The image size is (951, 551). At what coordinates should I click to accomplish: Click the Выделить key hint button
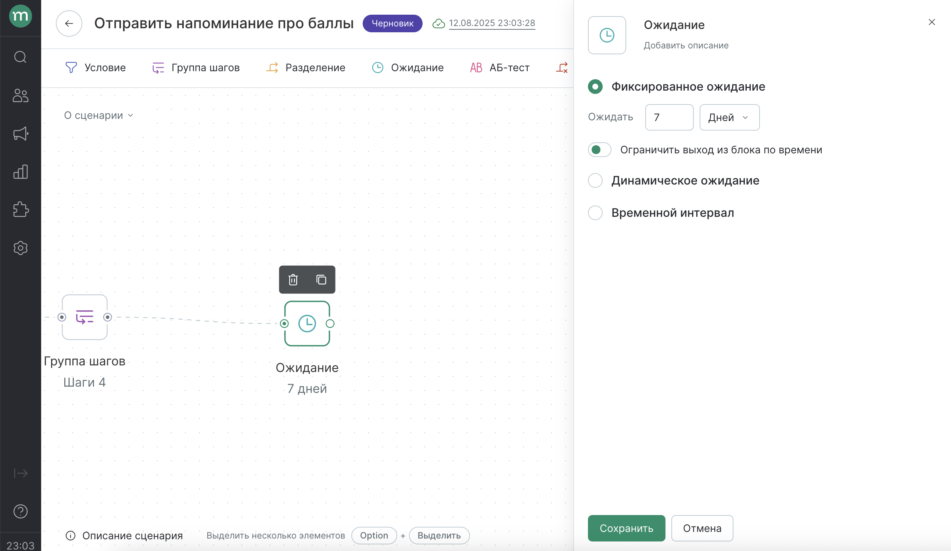(x=439, y=536)
